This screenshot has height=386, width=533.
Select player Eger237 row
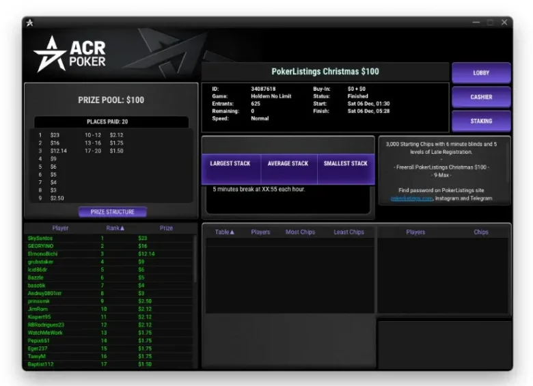(110, 348)
